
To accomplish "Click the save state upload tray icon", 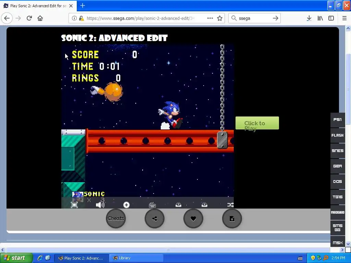I will coord(178,205).
